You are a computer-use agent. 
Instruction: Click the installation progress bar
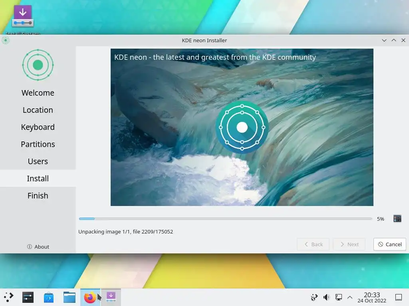226,219
